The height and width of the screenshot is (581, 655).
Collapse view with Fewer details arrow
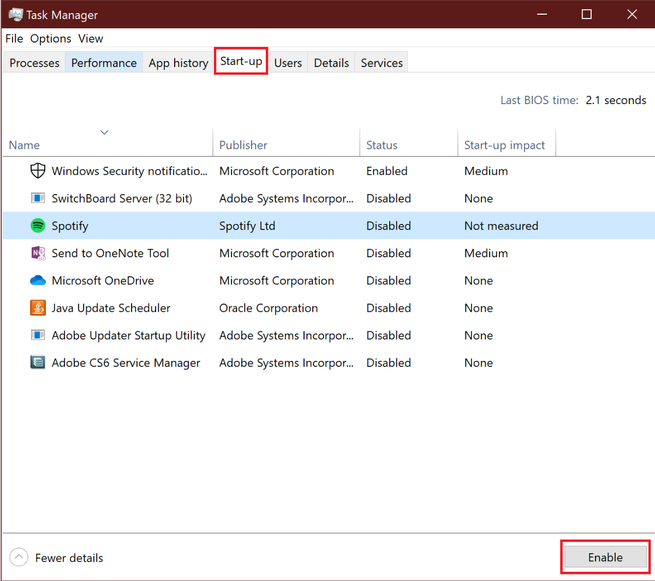tap(19, 558)
